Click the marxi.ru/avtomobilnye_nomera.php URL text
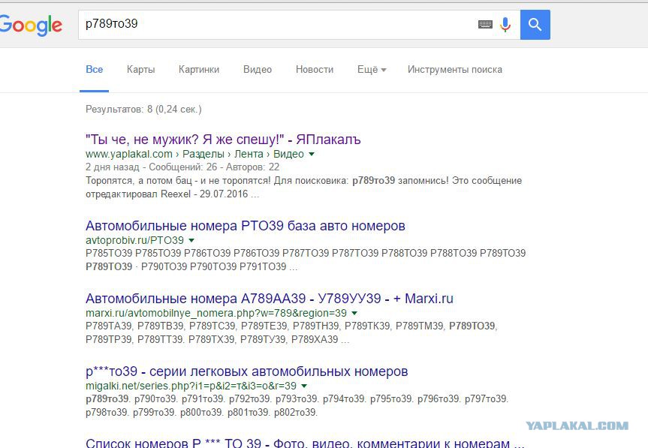 [x=216, y=313]
